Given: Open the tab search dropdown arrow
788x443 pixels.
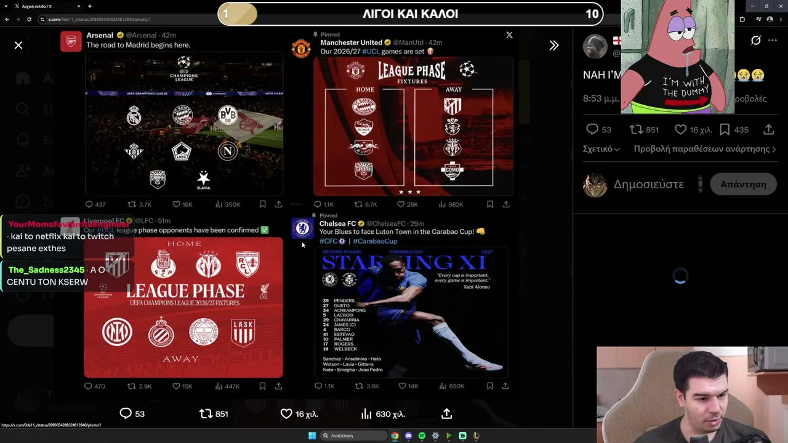Looking at the screenshot, I should point(6,6).
